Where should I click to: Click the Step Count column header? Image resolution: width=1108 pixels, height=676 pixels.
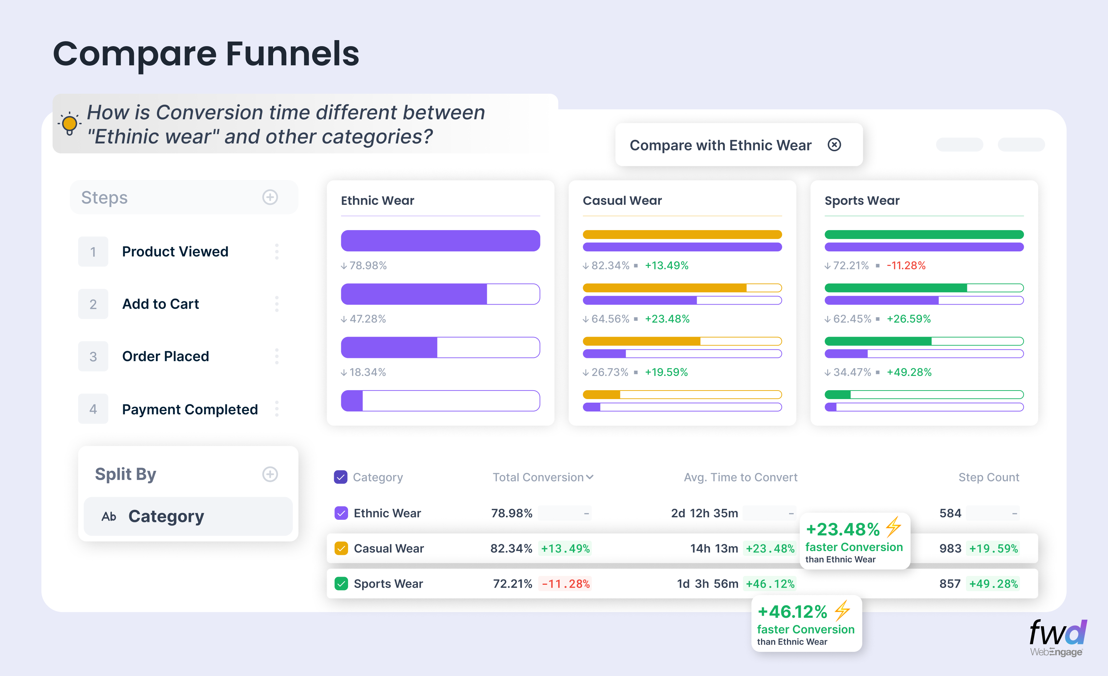pos(988,477)
